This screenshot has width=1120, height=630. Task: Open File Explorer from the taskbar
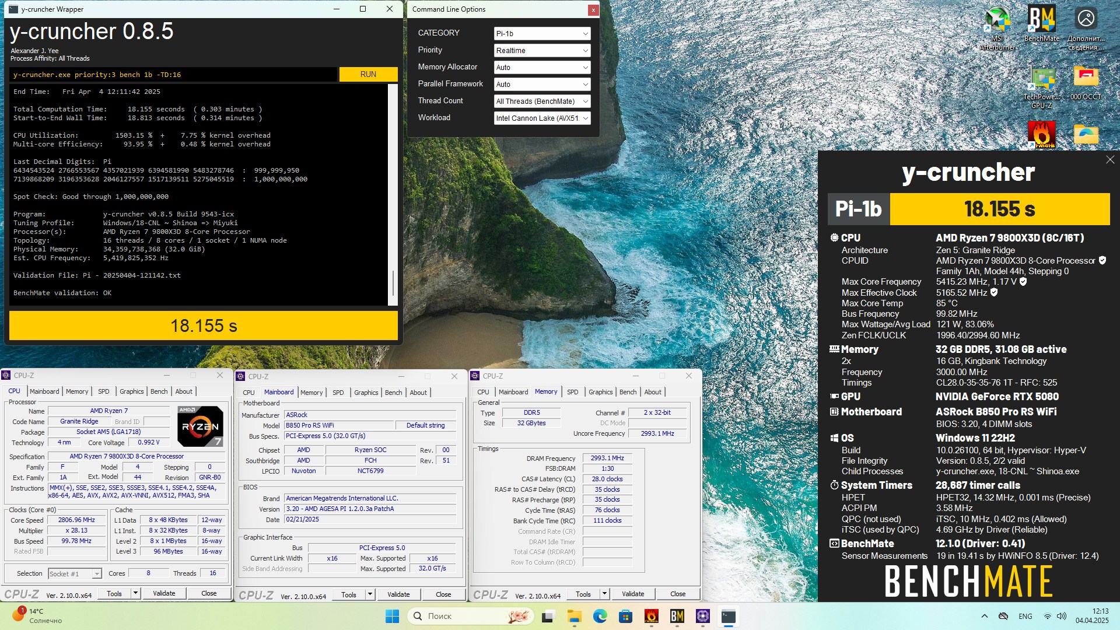pyautogui.click(x=574, y=616)
